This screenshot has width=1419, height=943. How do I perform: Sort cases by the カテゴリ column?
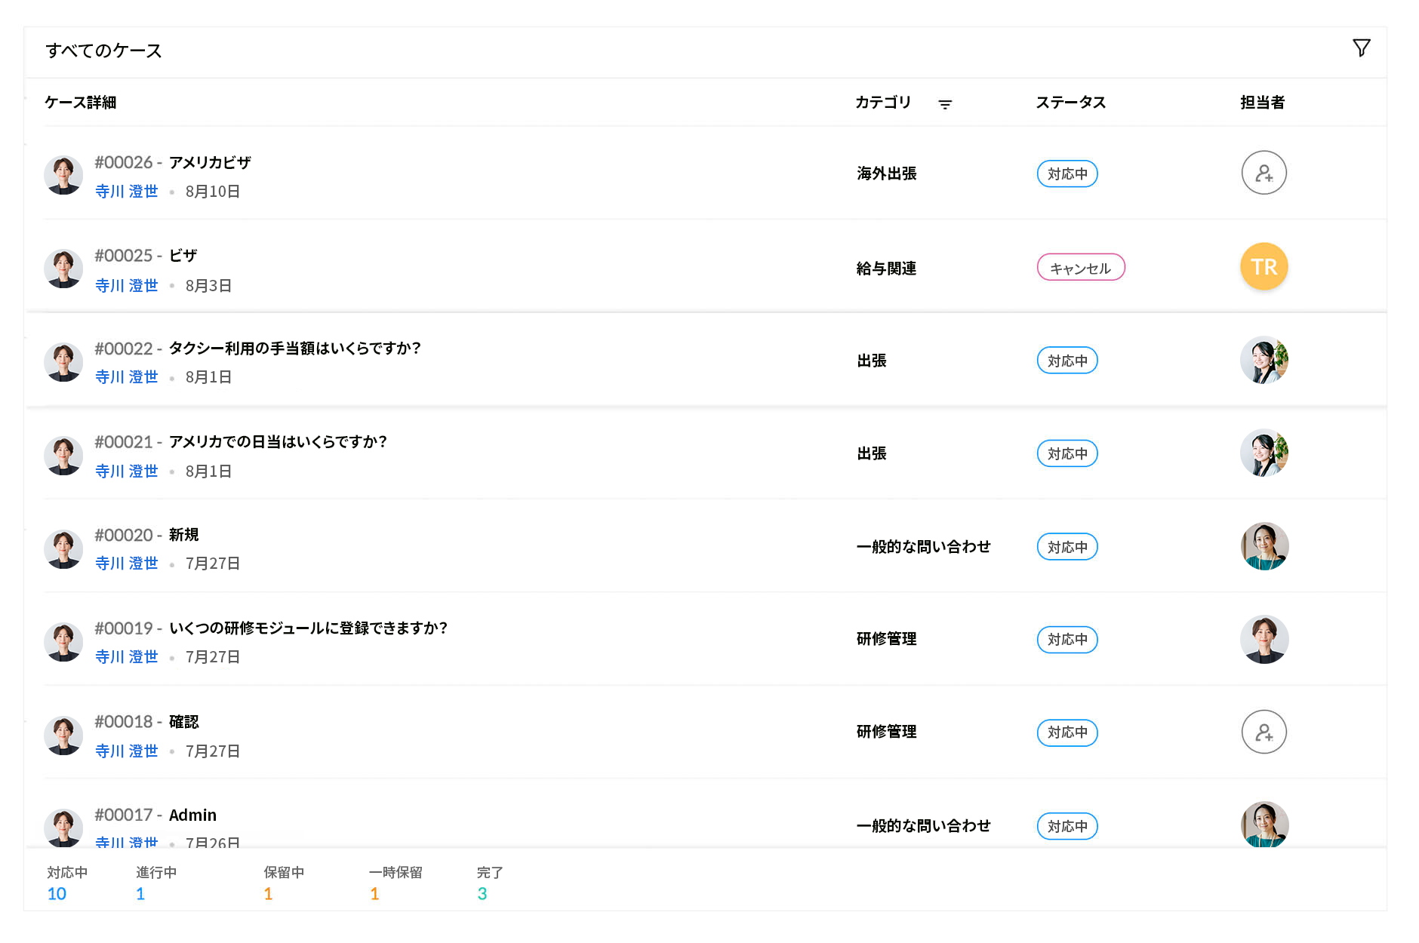882,103
